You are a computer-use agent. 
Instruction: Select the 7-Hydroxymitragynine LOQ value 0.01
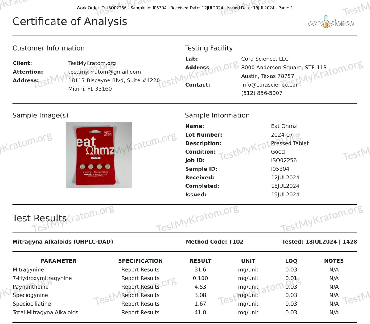291,278
